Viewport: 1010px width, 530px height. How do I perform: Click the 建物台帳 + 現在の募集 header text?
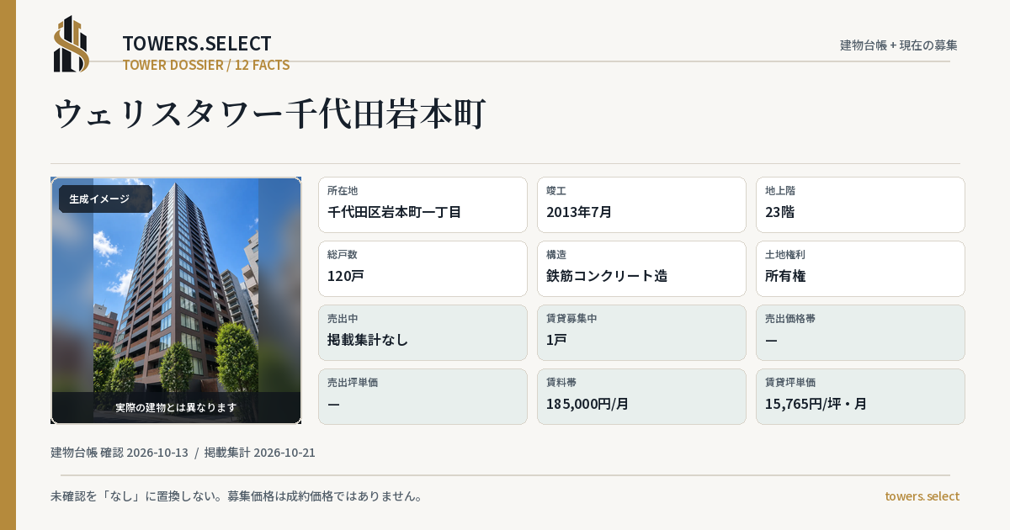(899, 45)
